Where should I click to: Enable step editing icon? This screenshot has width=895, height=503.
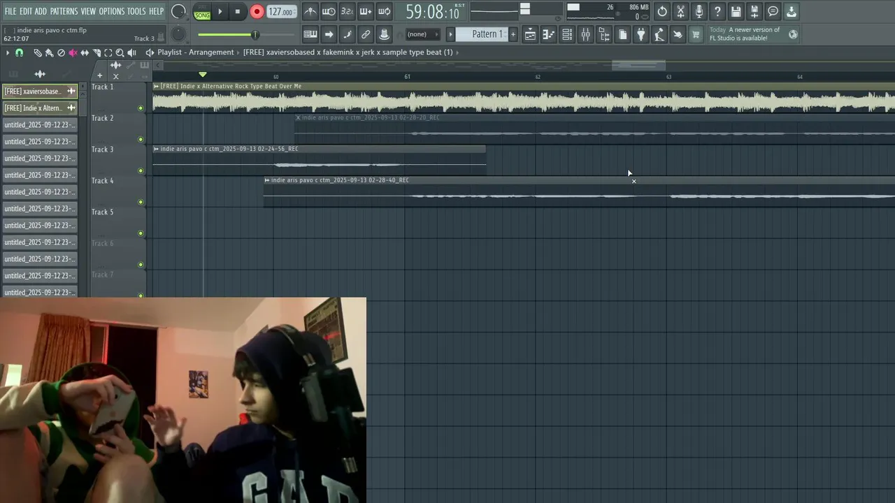(347, 34)
